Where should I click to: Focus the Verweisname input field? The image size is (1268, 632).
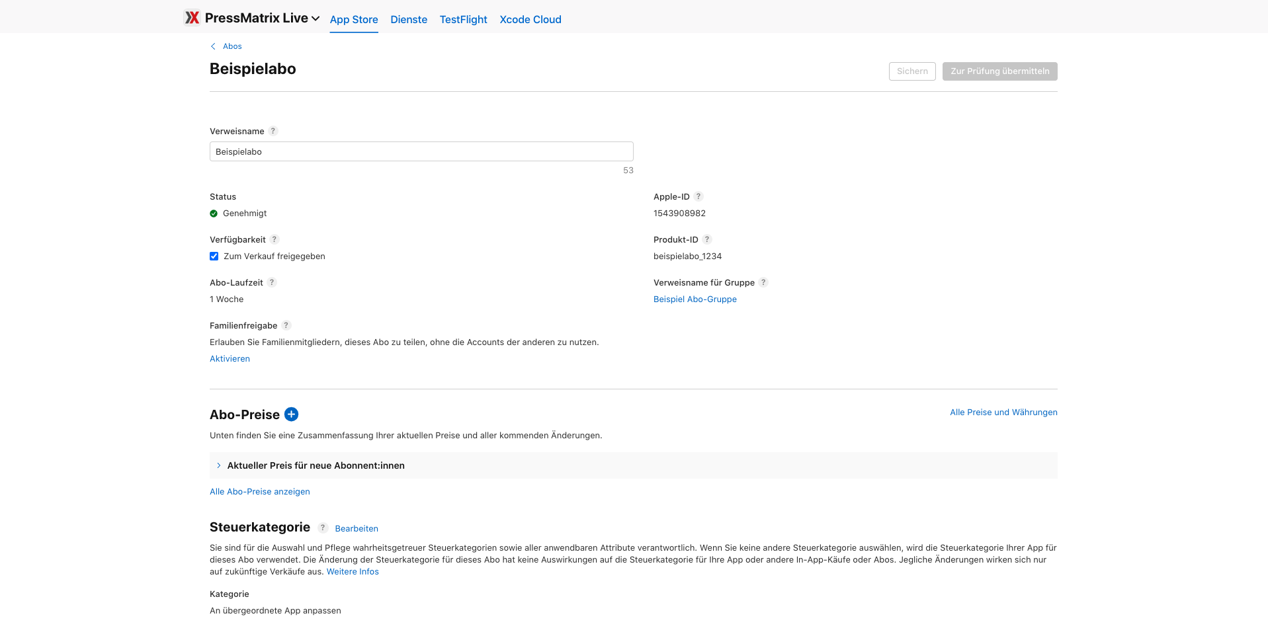tap(421, 151)
